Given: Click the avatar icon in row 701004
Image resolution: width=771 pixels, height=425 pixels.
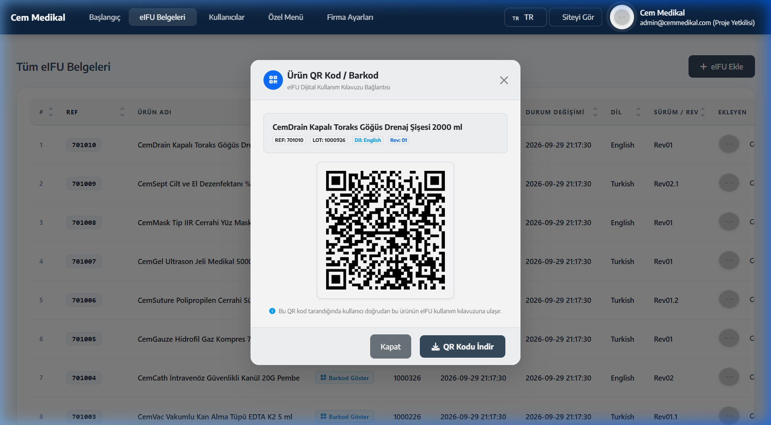Looking at the screenshot, I should tap(729, 377).
